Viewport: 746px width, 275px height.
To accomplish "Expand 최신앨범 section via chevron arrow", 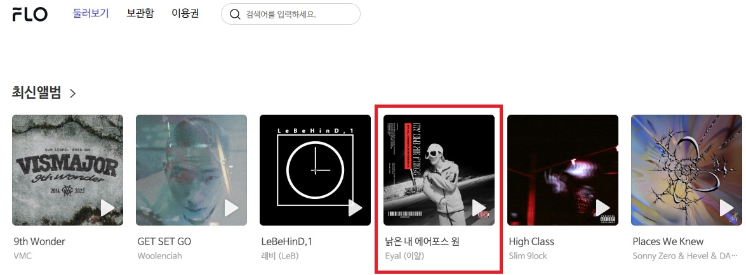I will point(73,93).
